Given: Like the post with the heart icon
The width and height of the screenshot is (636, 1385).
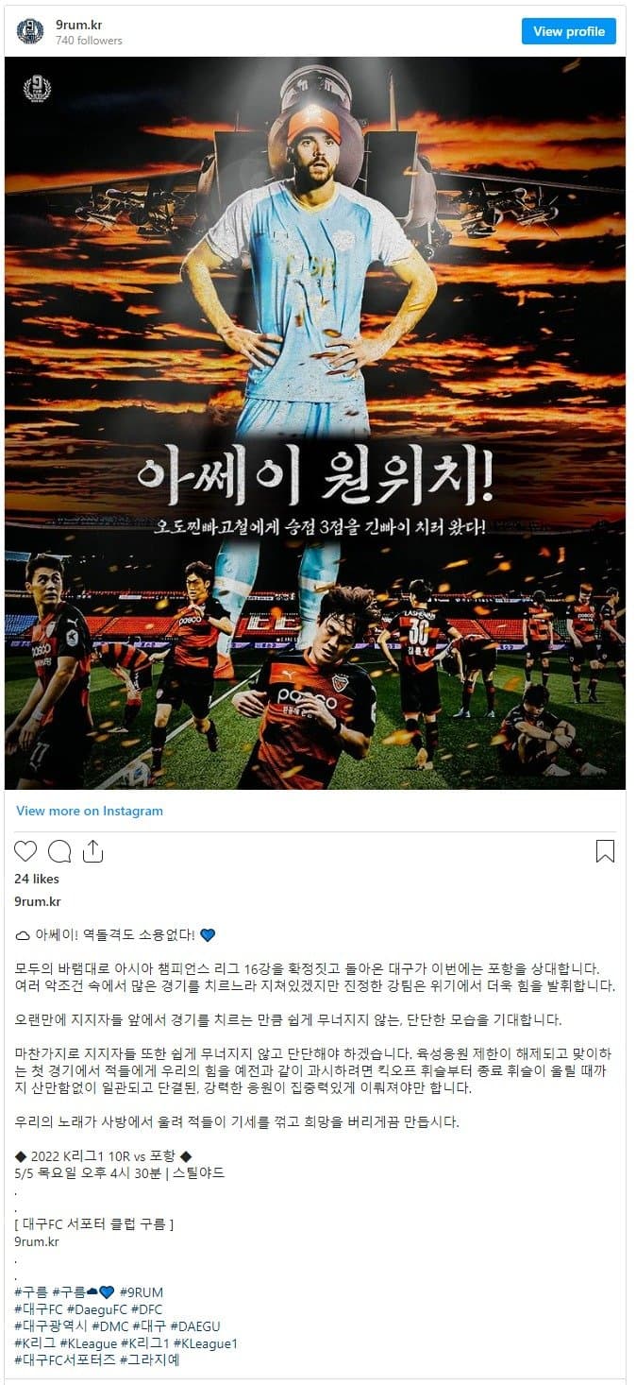Looking at the screenshot, I should point(25,851).
